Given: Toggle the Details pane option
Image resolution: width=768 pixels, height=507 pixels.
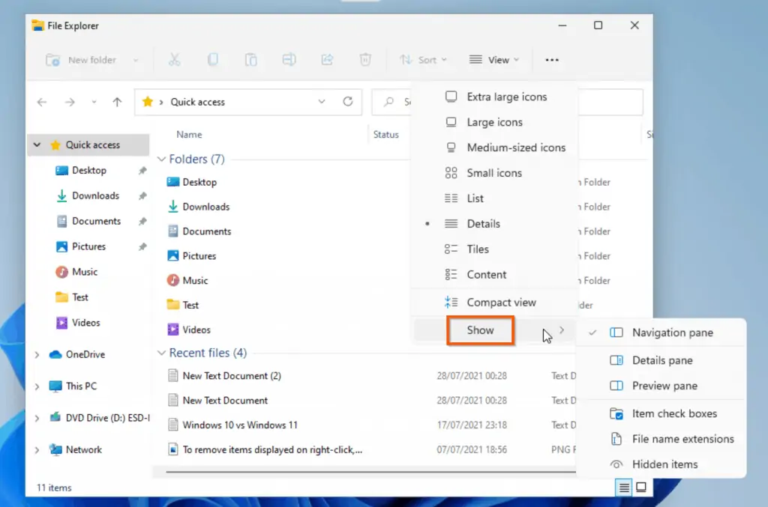Looking at the screenshot, I should click(x=661, y=360).
